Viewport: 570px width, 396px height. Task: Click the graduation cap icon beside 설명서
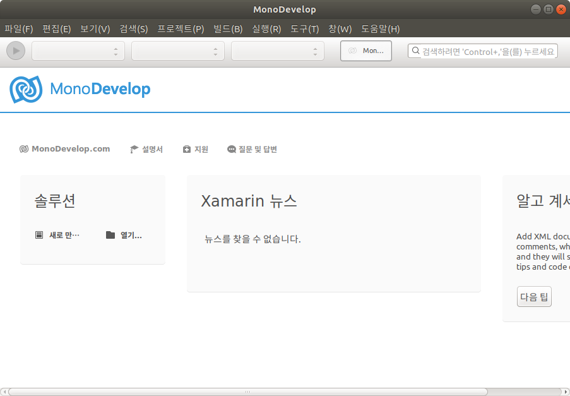coord(134,149)
